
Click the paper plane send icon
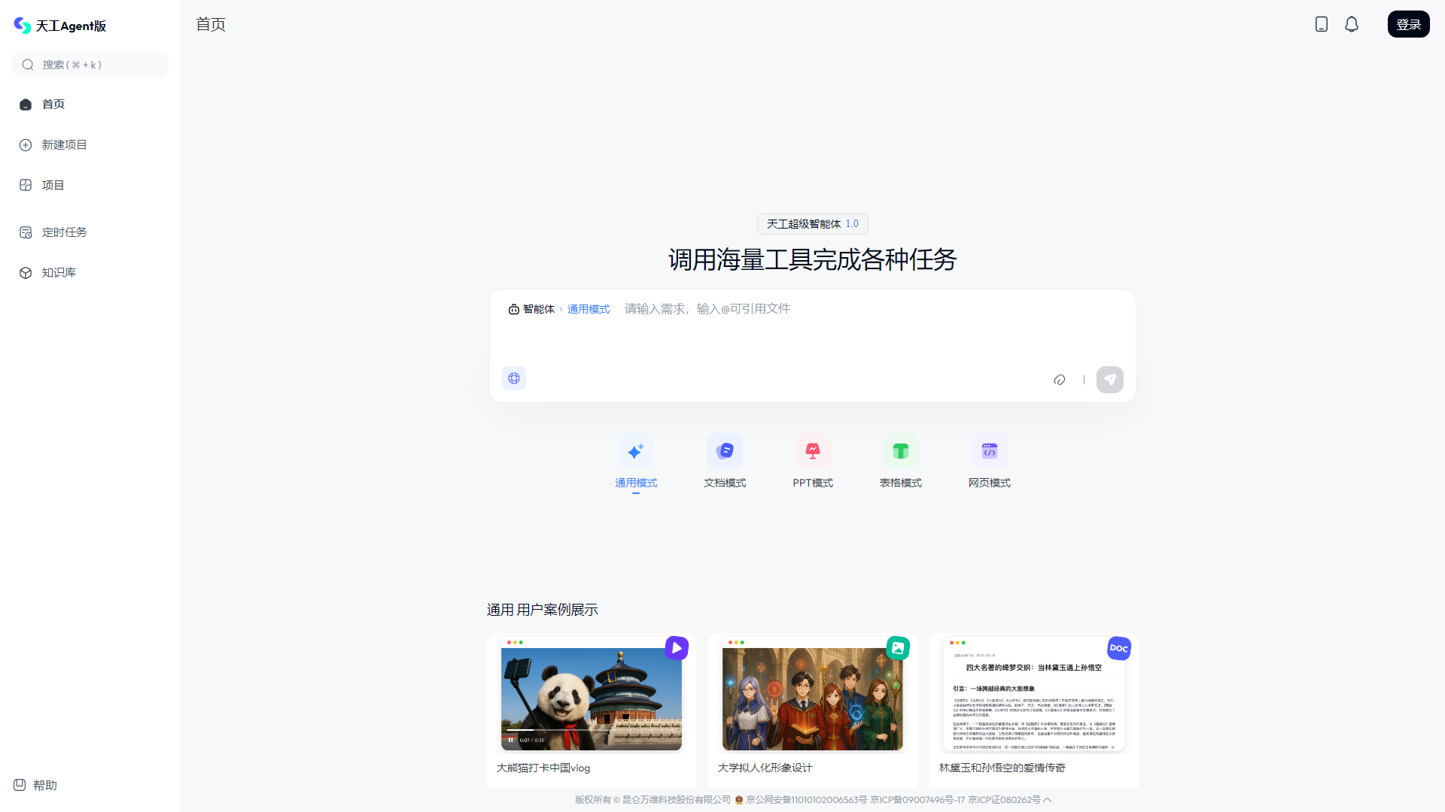(1110, 380)
